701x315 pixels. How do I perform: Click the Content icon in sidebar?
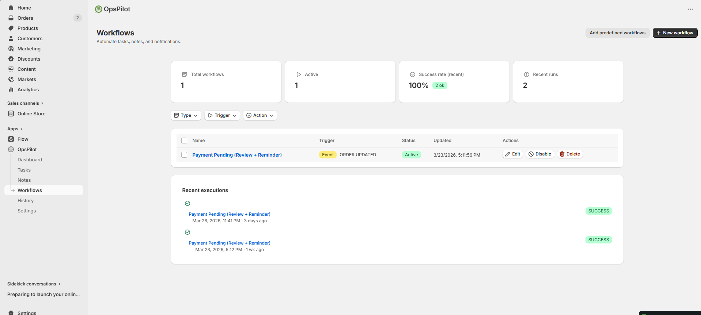click(11, 69)
